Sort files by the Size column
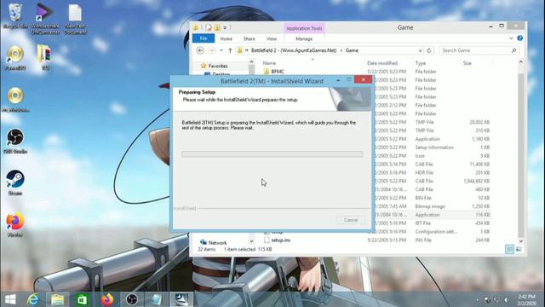The image size is (545, 307). (468, 63)
